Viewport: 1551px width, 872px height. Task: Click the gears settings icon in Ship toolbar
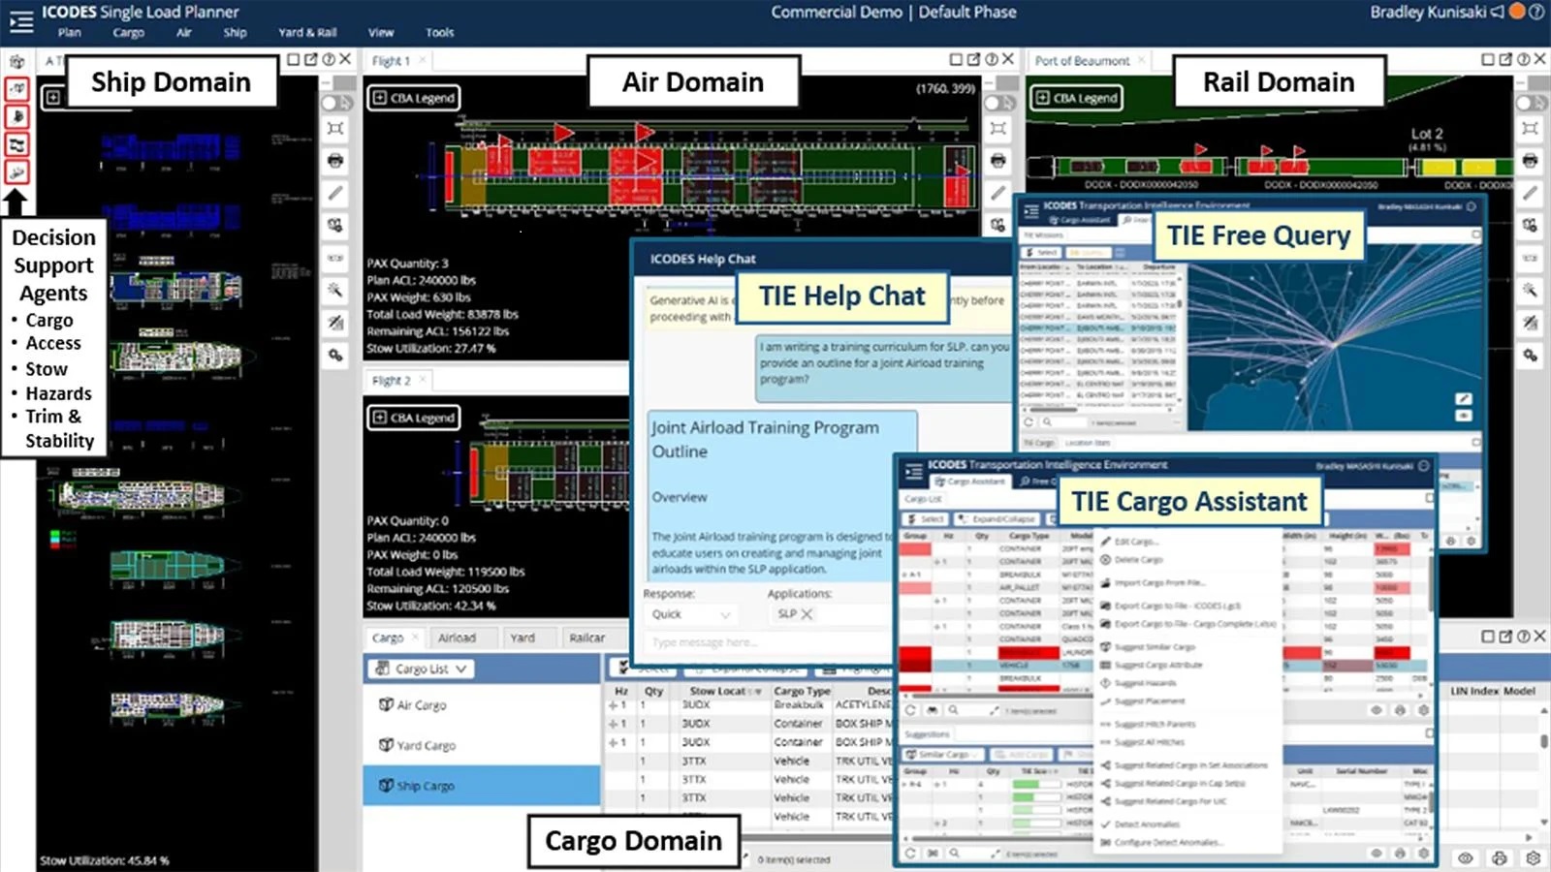[335, 356]
